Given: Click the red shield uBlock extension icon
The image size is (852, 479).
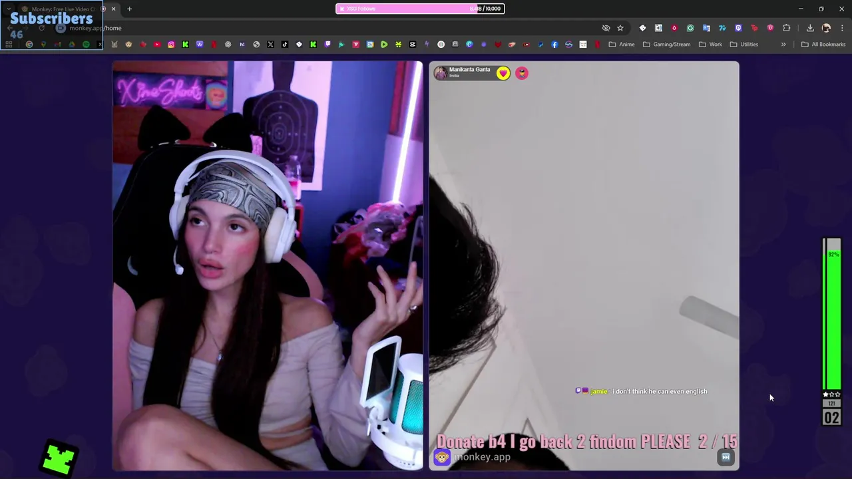Looking at the screenshot, I should 770,28.
